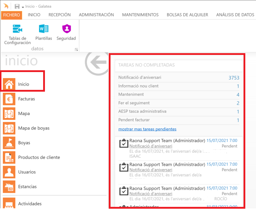
Task: Open Tablas de Configuración in ribbon
Action: coord(17,34)
